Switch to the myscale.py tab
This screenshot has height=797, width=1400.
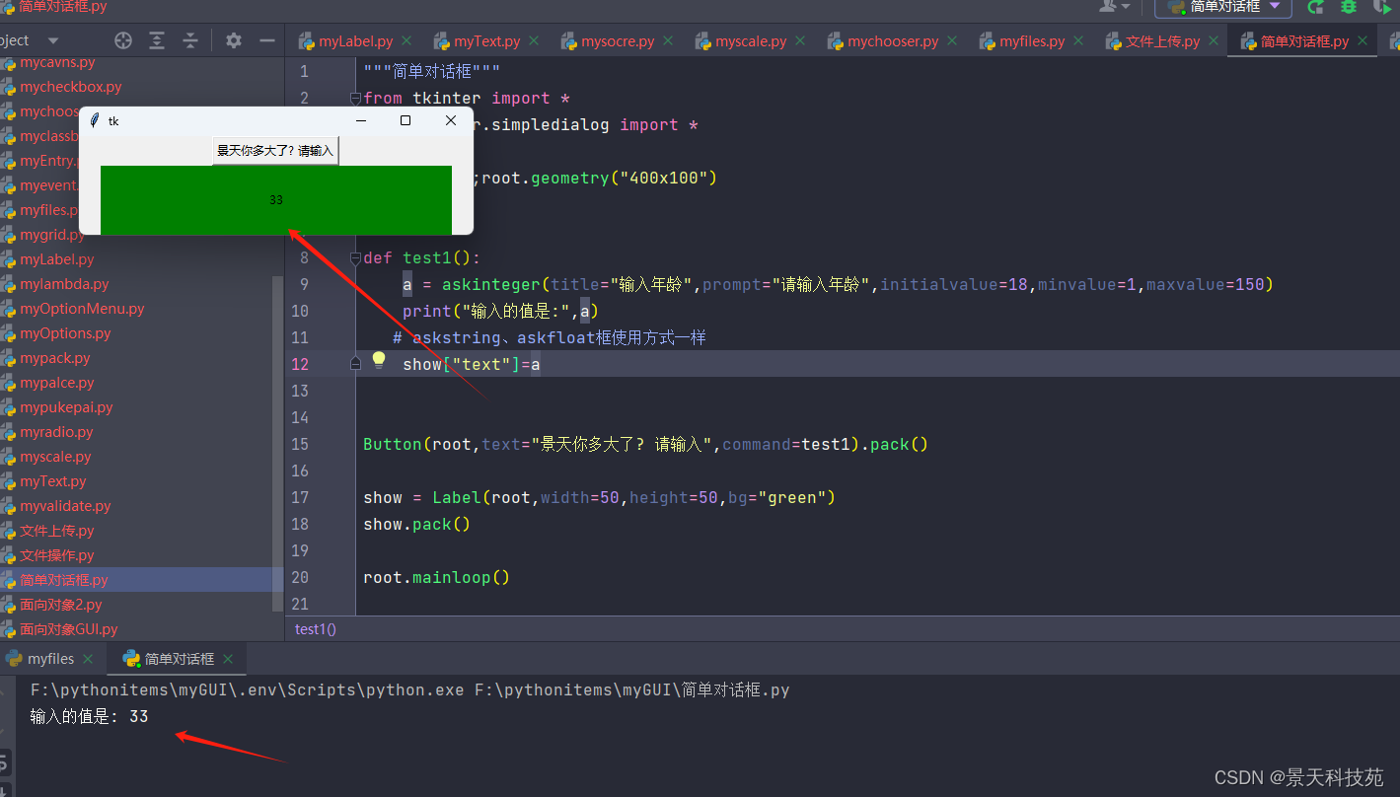tap(750, 41)
